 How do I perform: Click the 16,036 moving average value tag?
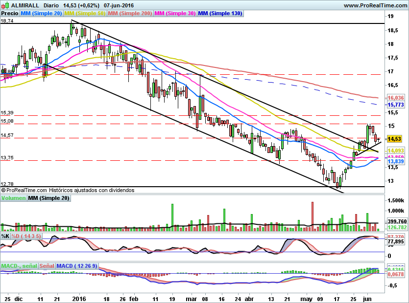[x=395, y=98]
